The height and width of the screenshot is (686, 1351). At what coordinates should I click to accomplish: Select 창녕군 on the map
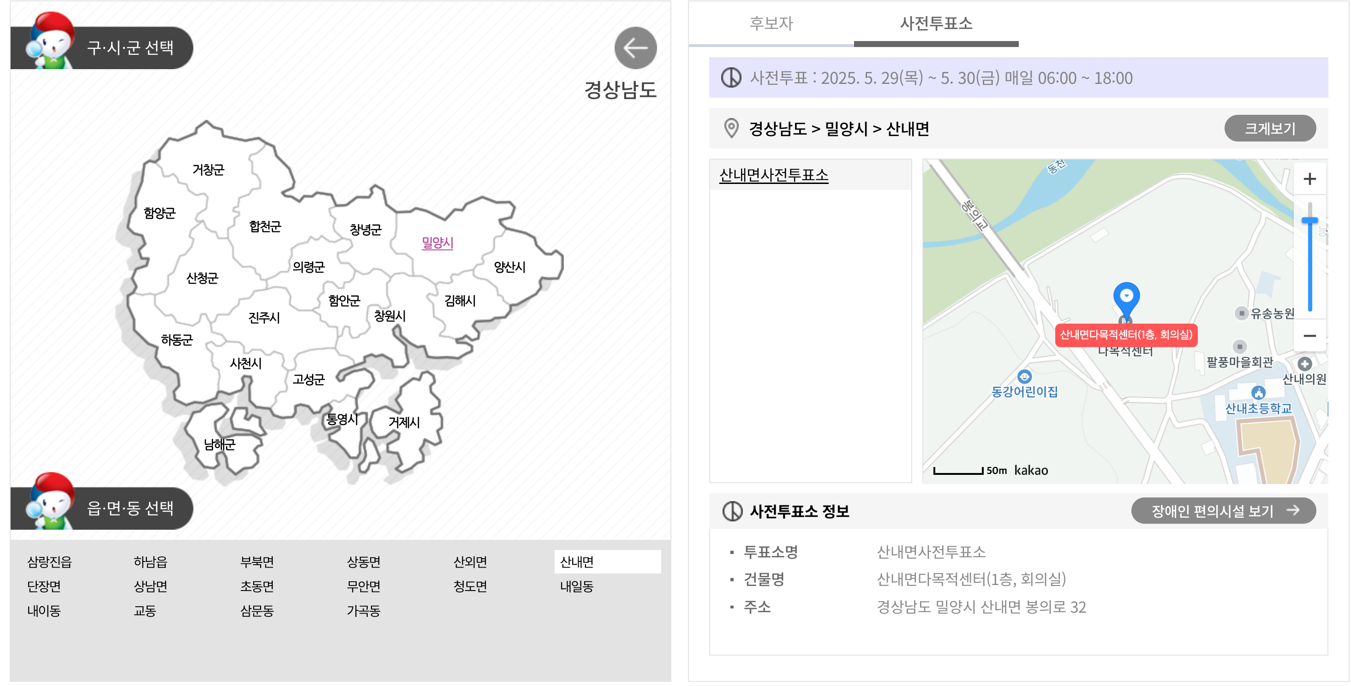click(x=365, y=230)
